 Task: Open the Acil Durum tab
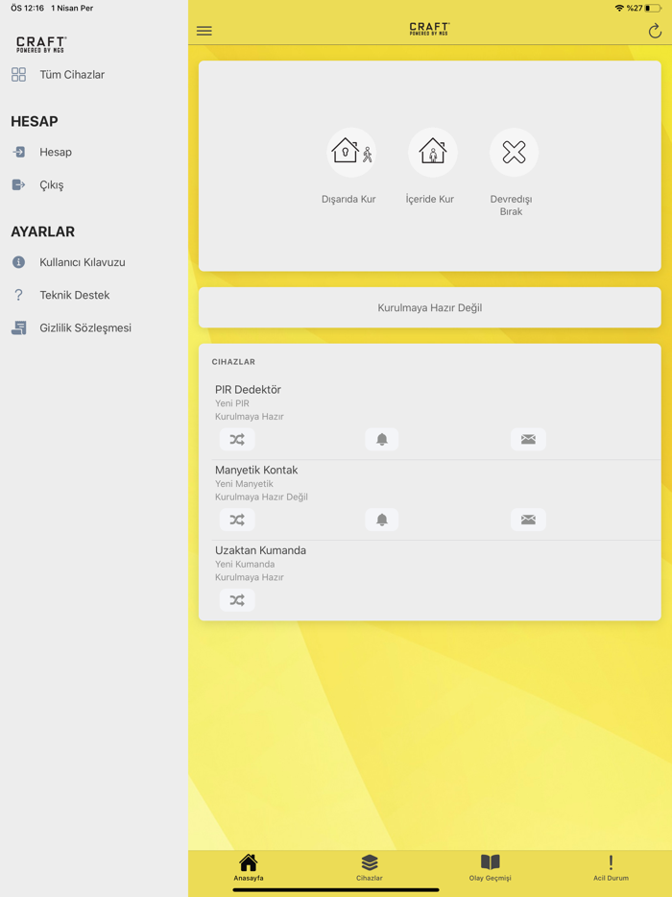tap(611, 867)
